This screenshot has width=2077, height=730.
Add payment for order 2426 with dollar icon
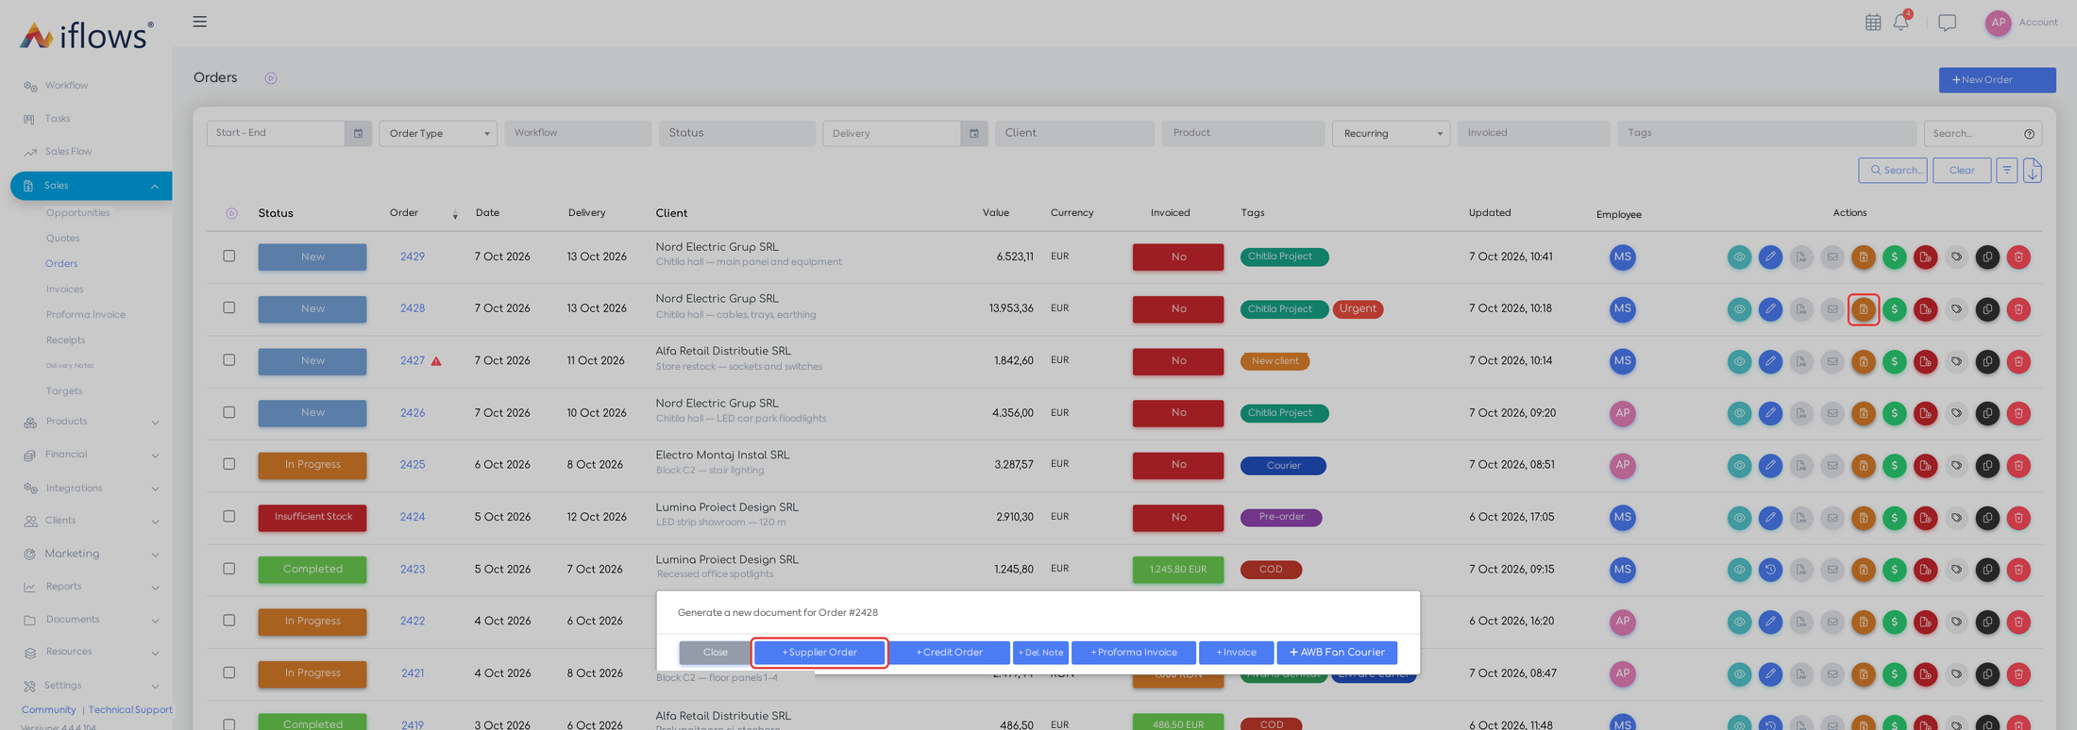pos(1895,413)
